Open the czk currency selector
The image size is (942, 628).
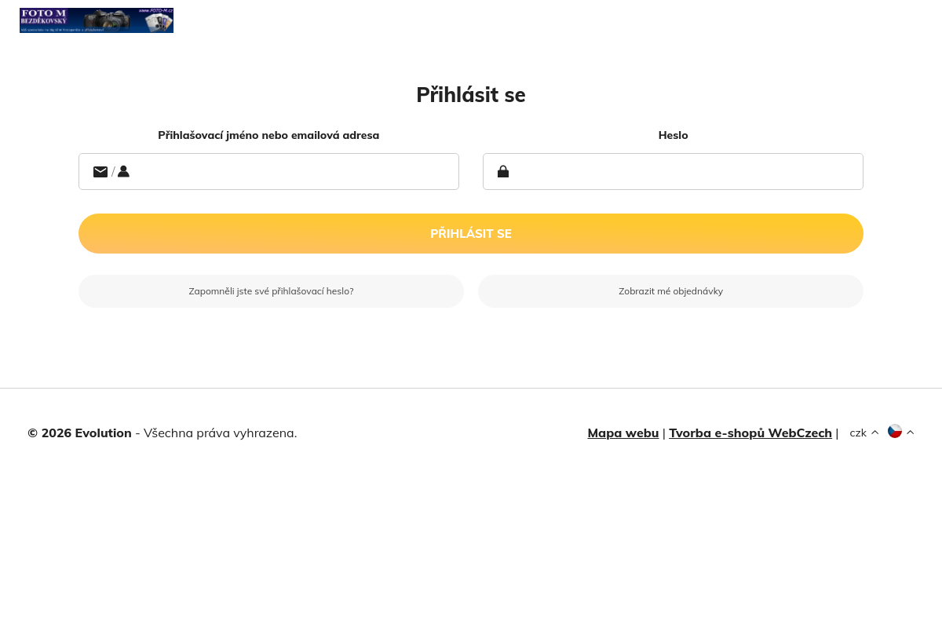click(x=858, y=433)
